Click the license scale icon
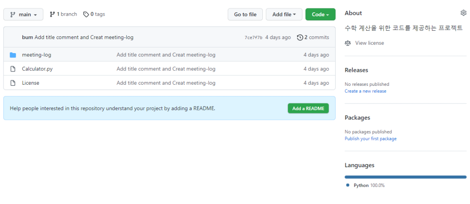The height and width of the screenshot is (204, 470). coord(348,43)
